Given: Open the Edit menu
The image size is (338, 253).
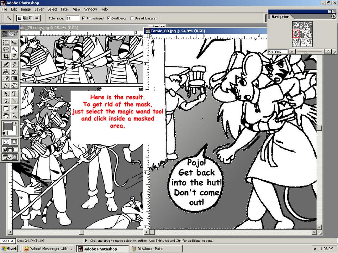Looking at the screenshot, I should 14,9.
